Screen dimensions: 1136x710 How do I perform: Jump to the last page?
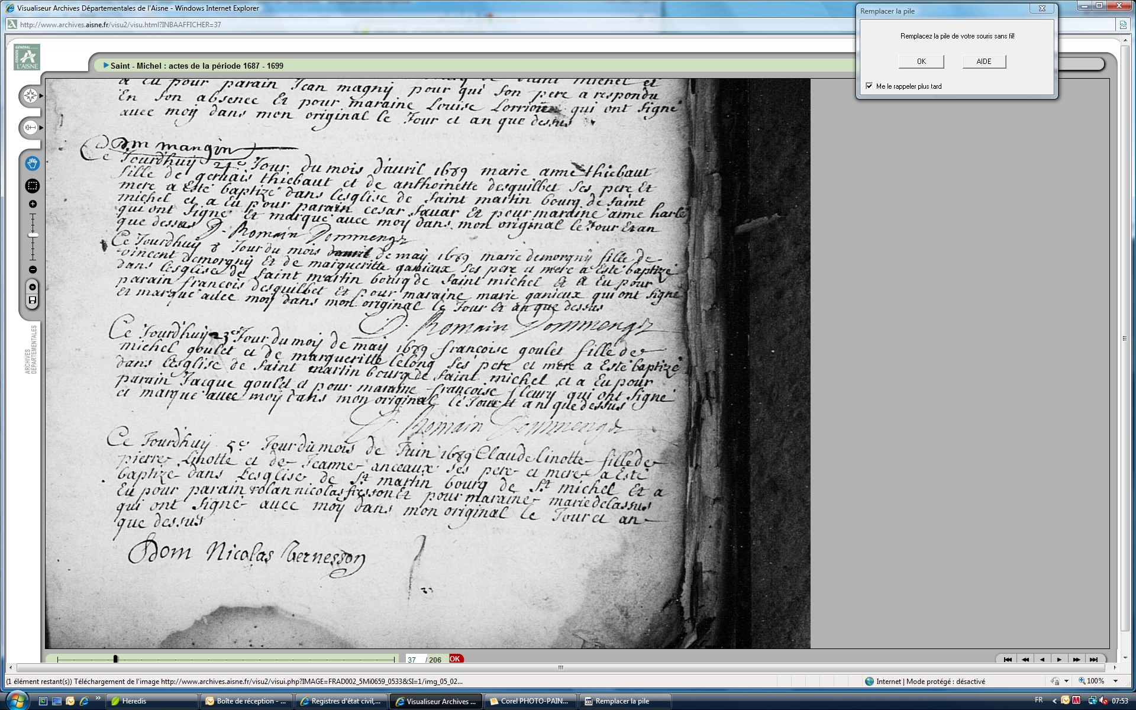(x=1093, y=659)
